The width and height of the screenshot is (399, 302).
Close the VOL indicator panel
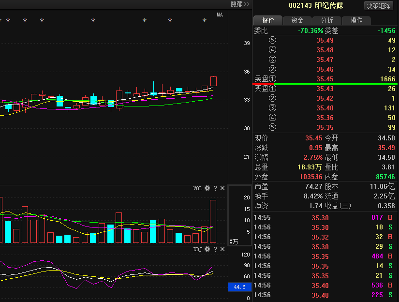[x=222, y=188]
